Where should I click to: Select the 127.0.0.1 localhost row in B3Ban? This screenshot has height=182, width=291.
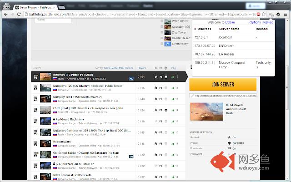tap(233, 37)
